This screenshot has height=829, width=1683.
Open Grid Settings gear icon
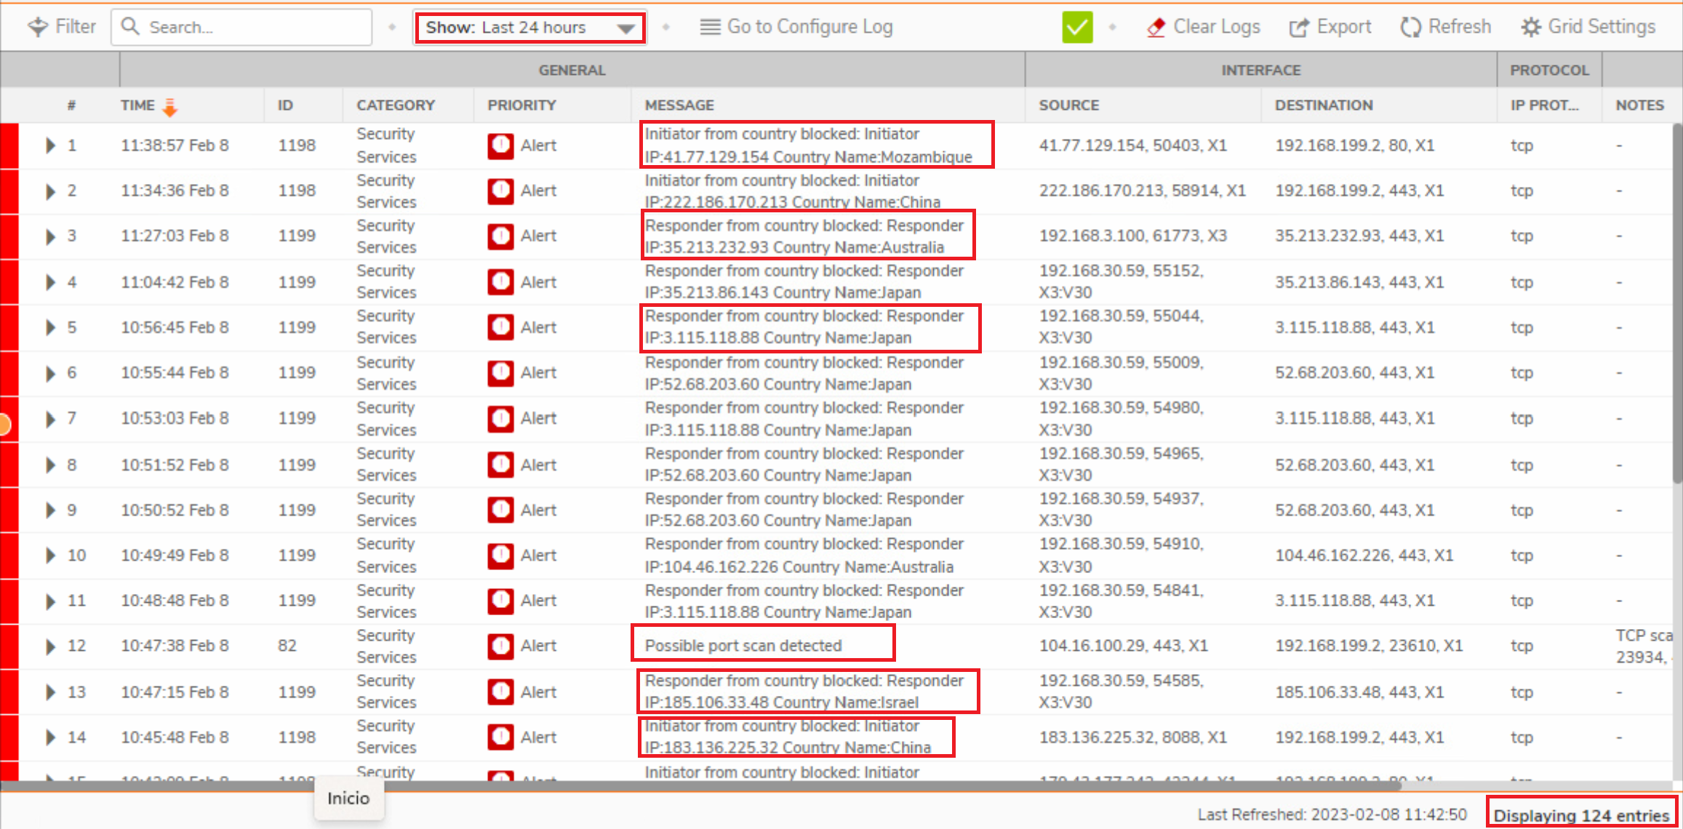pyautogui.click(x=1530, y=28)
